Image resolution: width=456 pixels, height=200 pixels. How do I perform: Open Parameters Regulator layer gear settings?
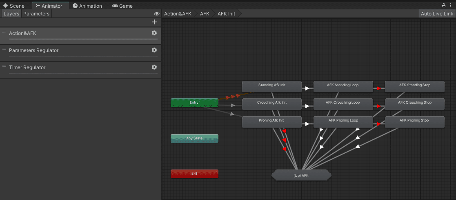[x=154, y=50]
